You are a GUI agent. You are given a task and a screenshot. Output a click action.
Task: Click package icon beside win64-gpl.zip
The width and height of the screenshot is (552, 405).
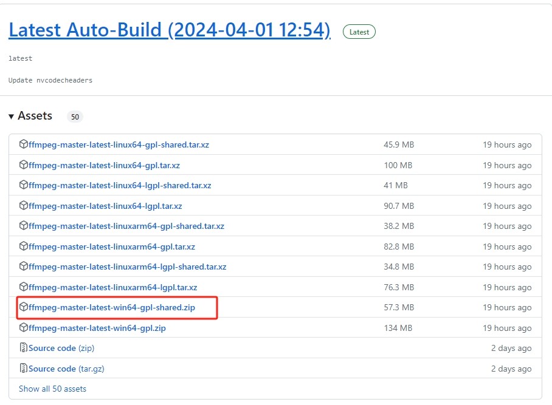[x=23, y=328]
